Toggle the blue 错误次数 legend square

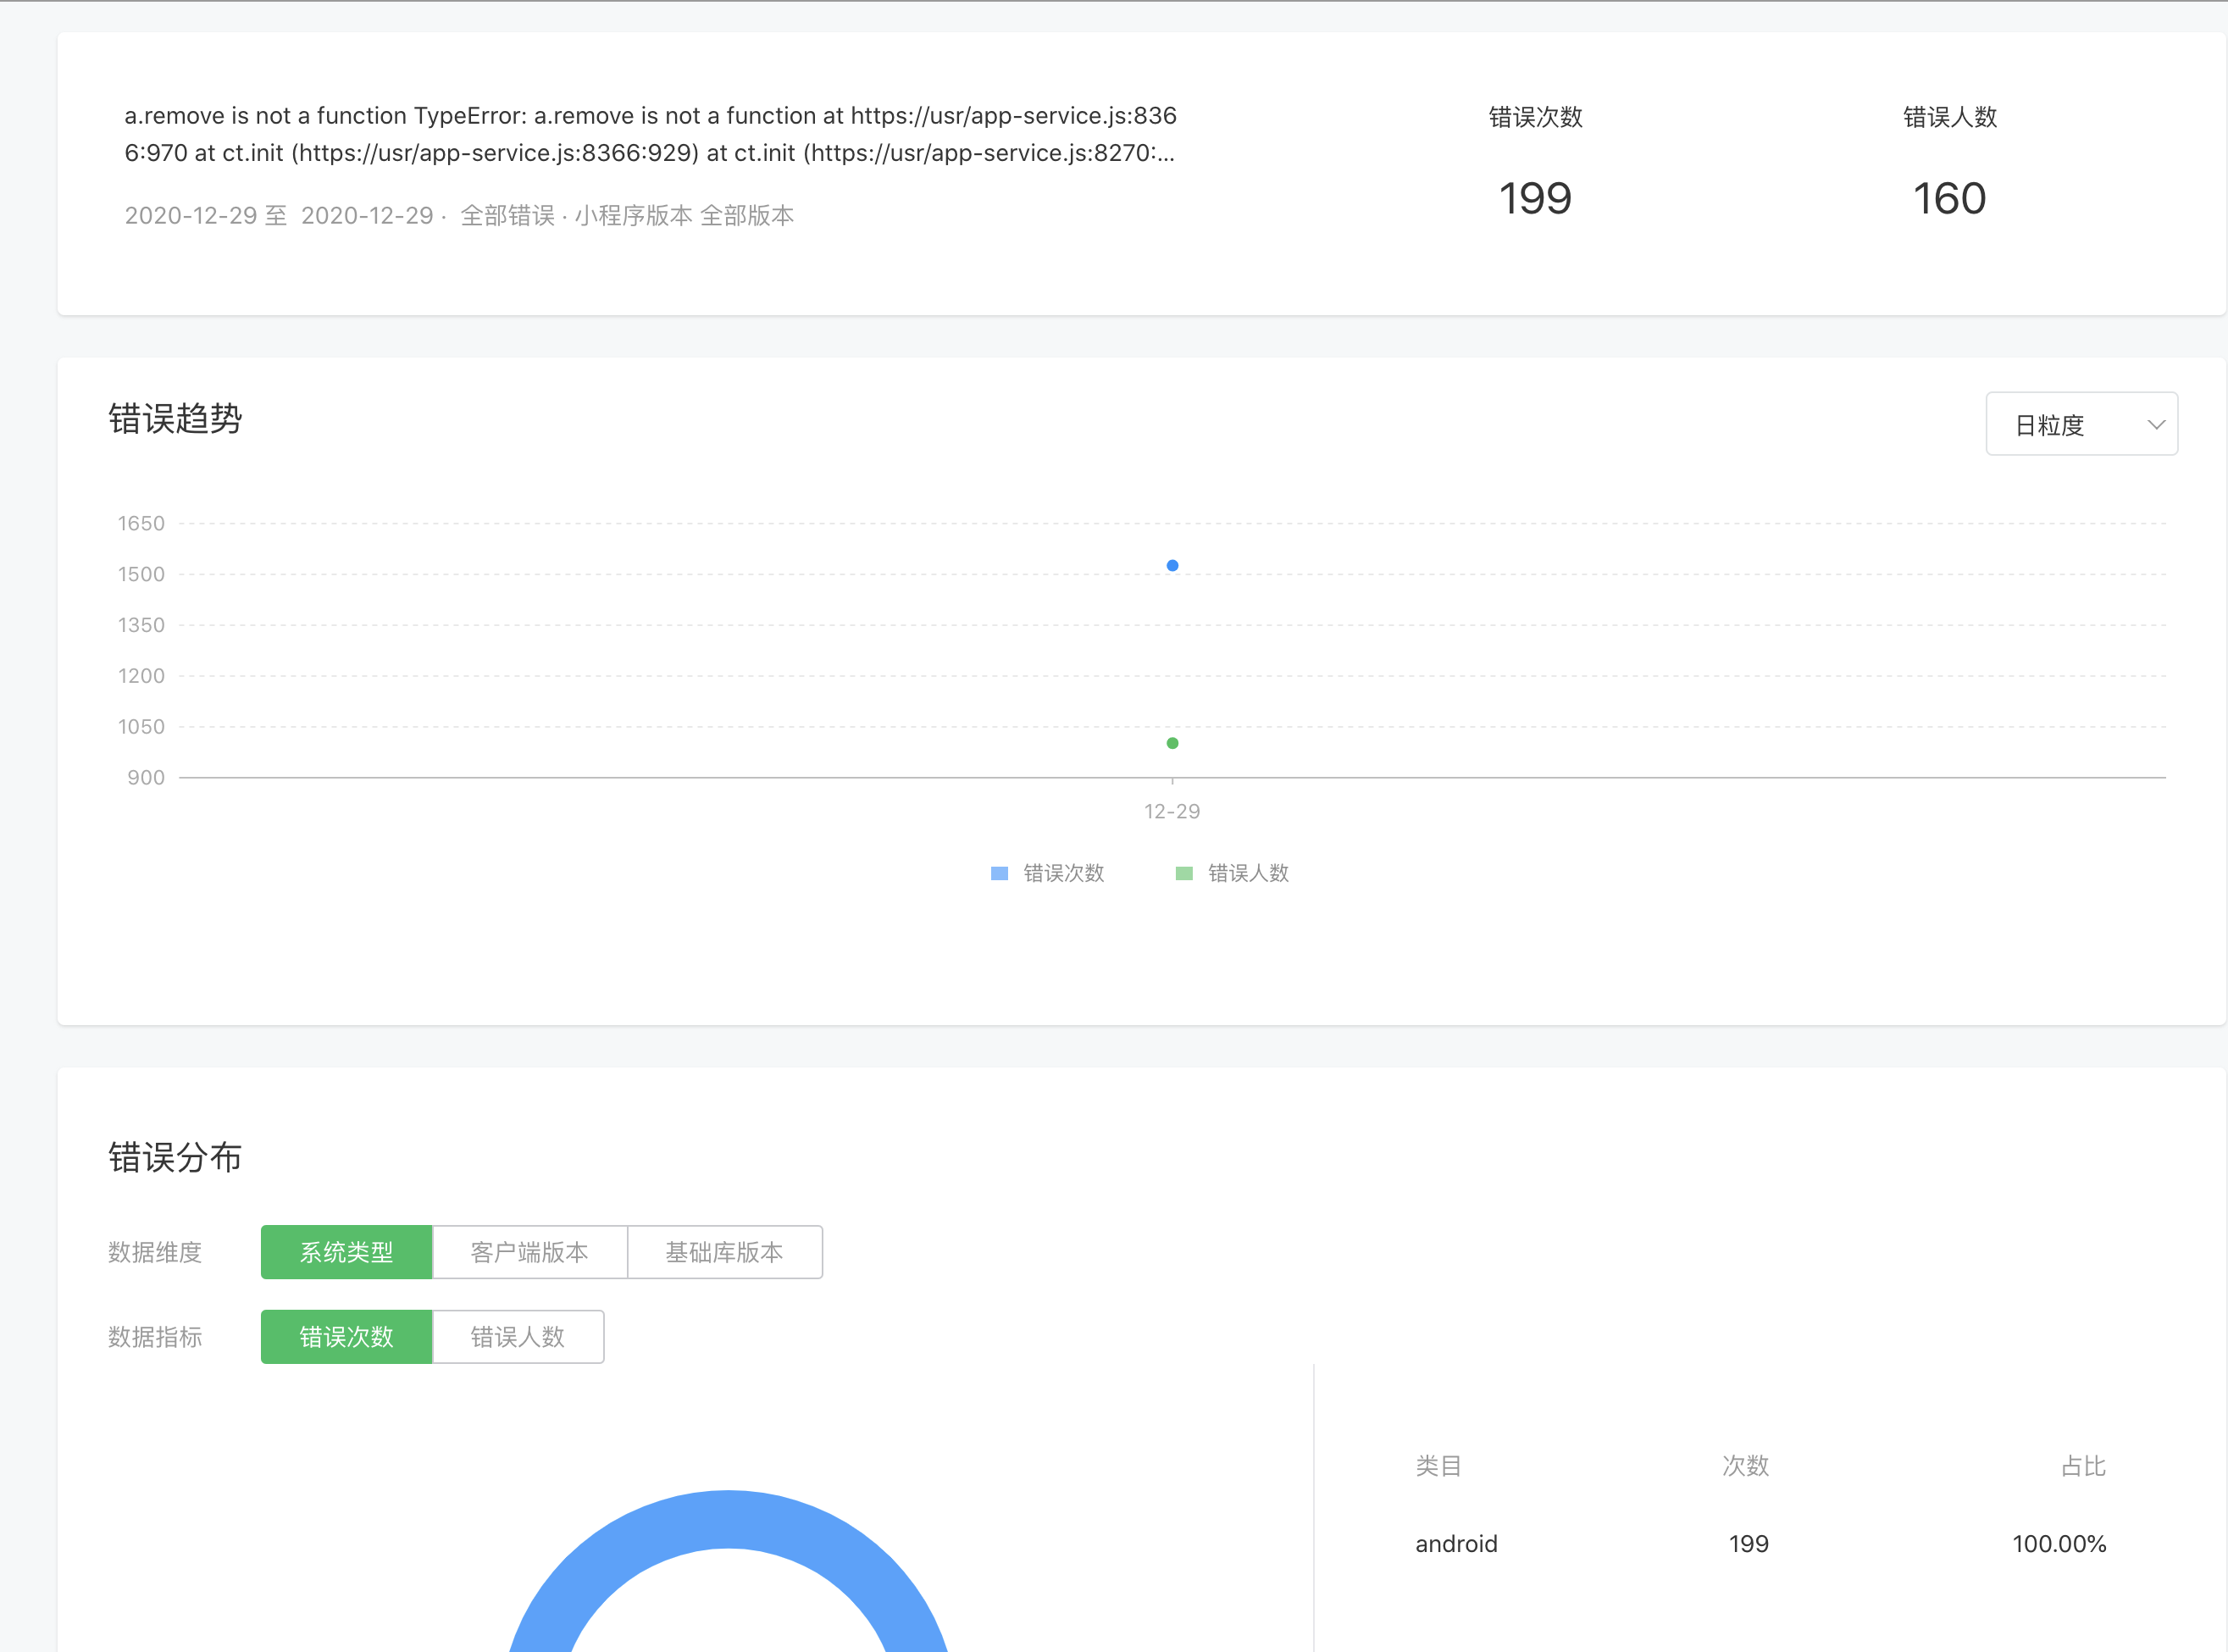pyautogui.click(x=999, y=873)
